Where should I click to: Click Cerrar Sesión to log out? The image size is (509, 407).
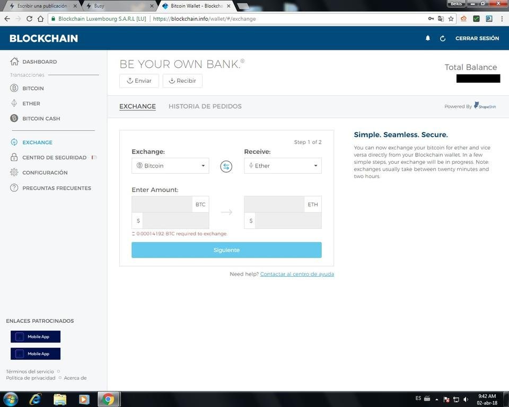tap(477, 38)
